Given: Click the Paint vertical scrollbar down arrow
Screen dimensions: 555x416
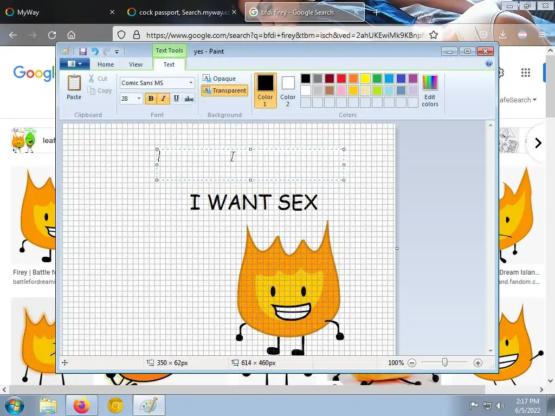Looking at the screenshot, I should (491, 351).
